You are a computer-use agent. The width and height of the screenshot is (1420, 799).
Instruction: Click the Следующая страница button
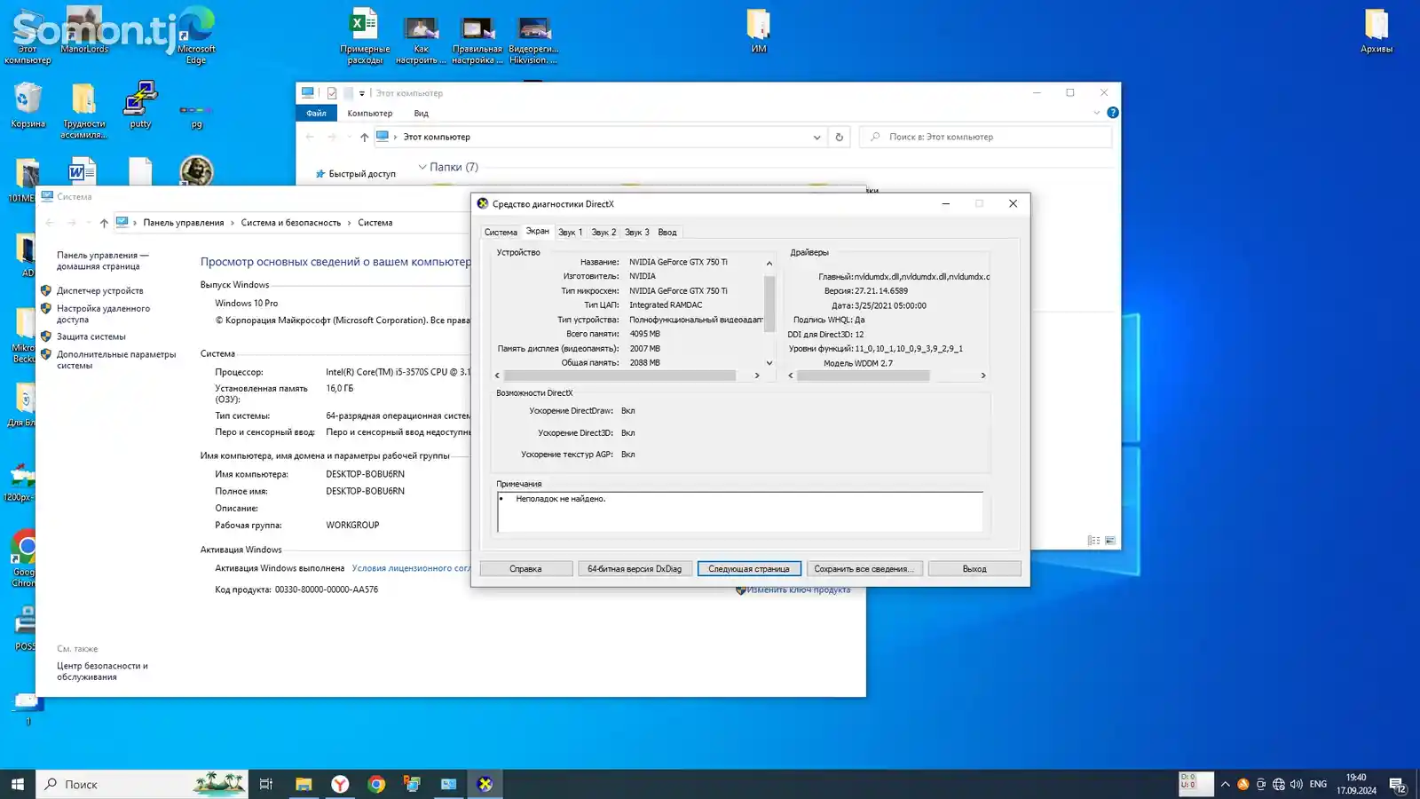tap(749, 569)
